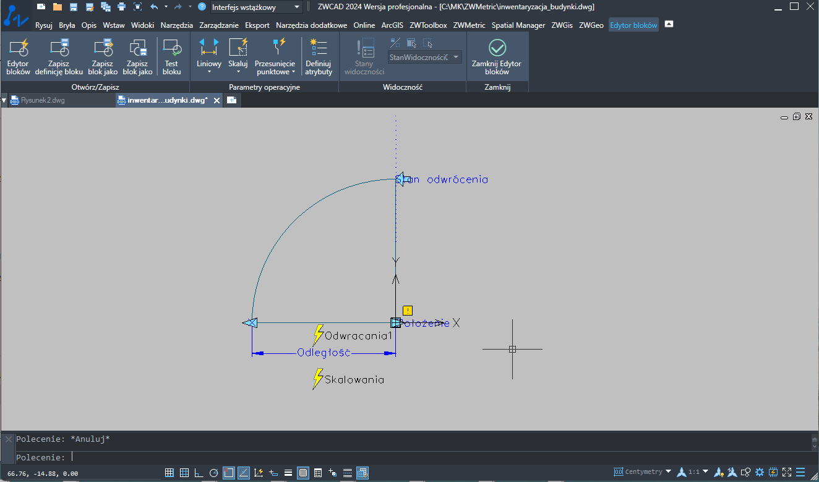Click the make visible icon above the StanWidoczności box
The image size is (819, 482).
point(411,43)
